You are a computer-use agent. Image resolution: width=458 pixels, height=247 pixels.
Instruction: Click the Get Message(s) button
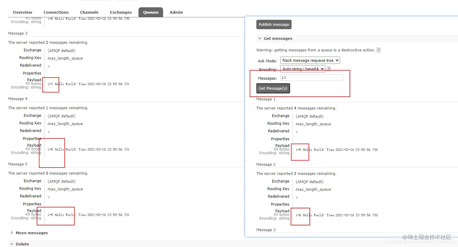click(x=273, y=89)
